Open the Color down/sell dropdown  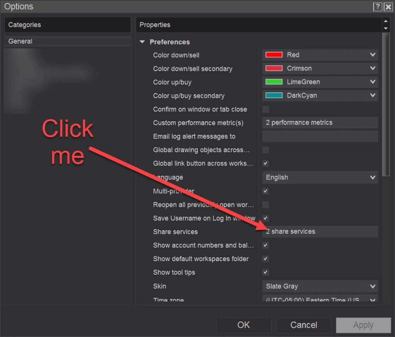tap(320, 55)
